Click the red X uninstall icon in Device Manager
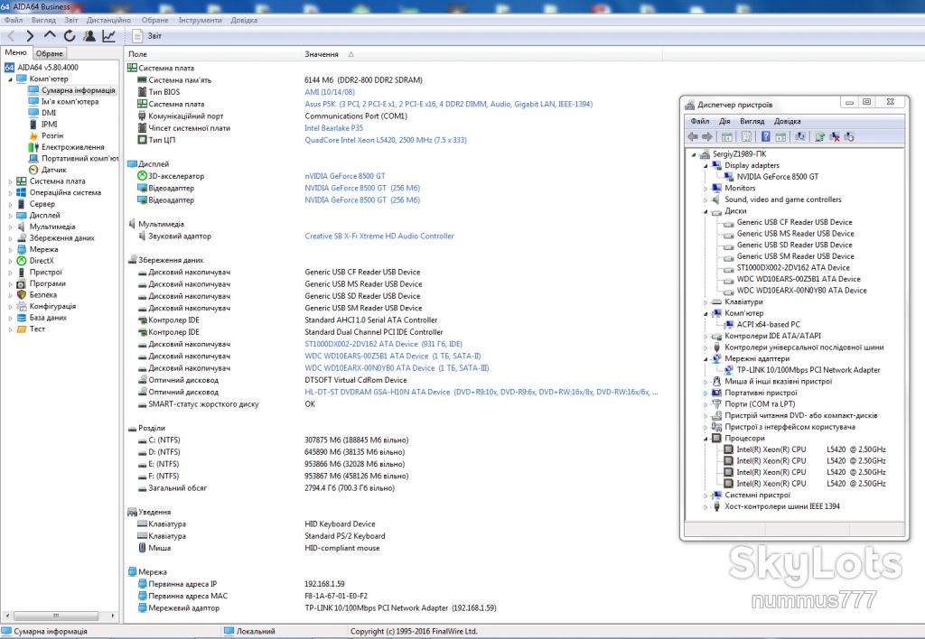 [835, 137]
